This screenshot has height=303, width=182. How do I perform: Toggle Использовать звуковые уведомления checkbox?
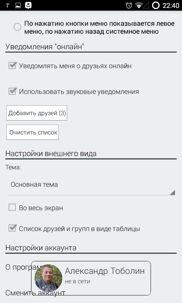click(x=13, y=91)
